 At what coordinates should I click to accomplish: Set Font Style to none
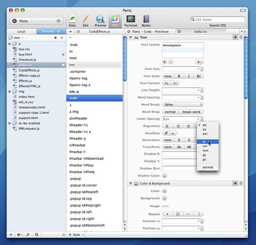tap(168, 76)
